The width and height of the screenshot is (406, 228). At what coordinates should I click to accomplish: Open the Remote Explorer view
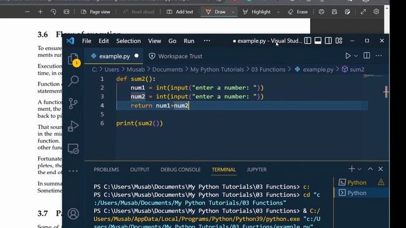pos(74,149)
